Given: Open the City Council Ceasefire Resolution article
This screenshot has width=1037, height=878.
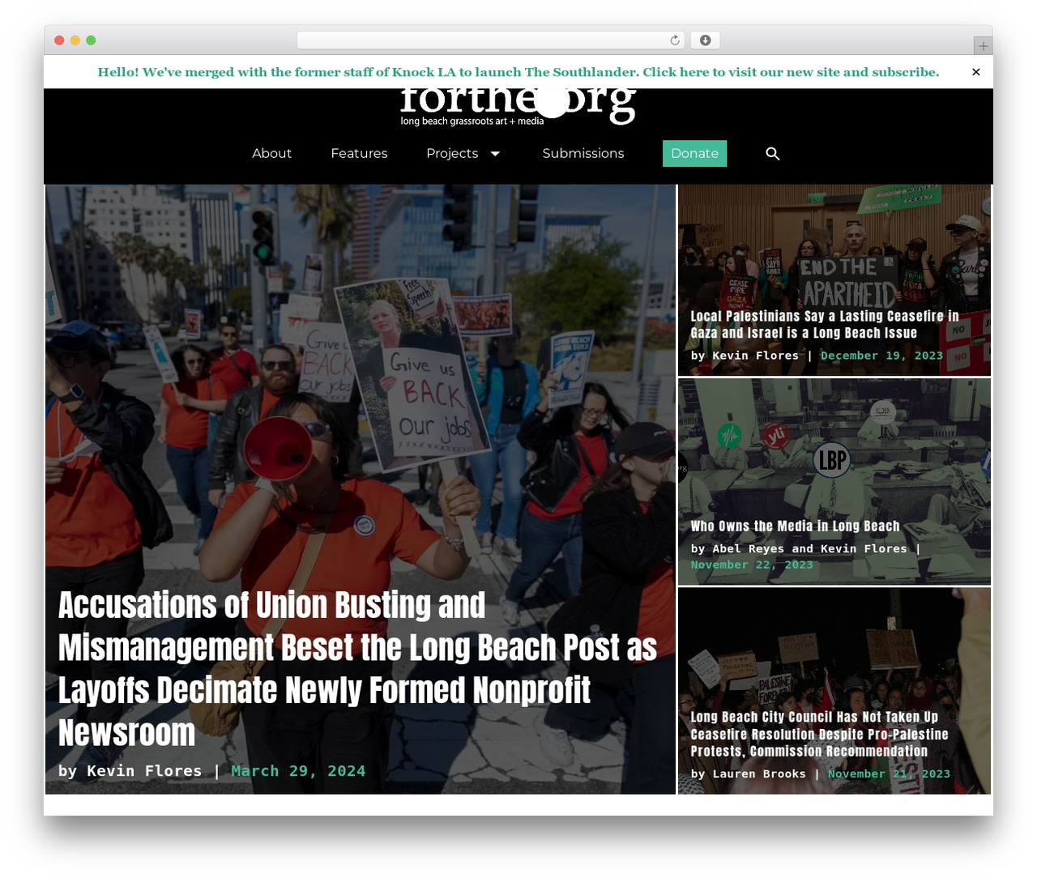Looking at the screenshot, I should pos(819,734).
